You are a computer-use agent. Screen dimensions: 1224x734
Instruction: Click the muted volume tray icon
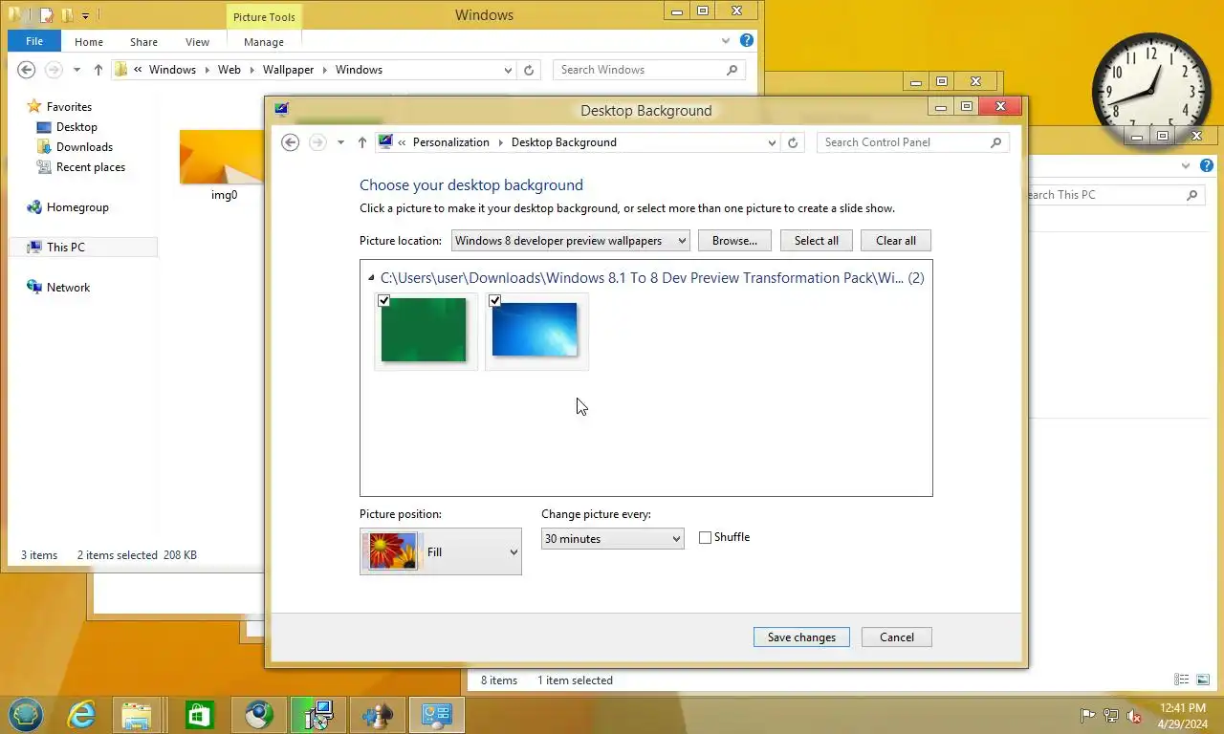click(1134, 715)
